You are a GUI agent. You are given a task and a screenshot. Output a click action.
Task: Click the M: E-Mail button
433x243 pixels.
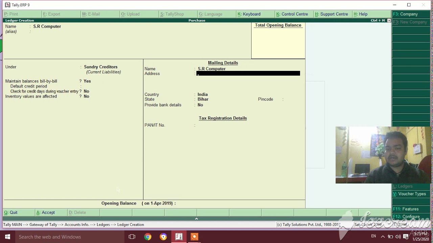pyautogui.click(x=100, y=14)
